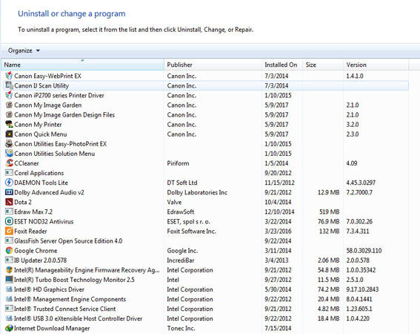
Task: Click the 'Piriform' publisher cell
Action: (178, 163)
